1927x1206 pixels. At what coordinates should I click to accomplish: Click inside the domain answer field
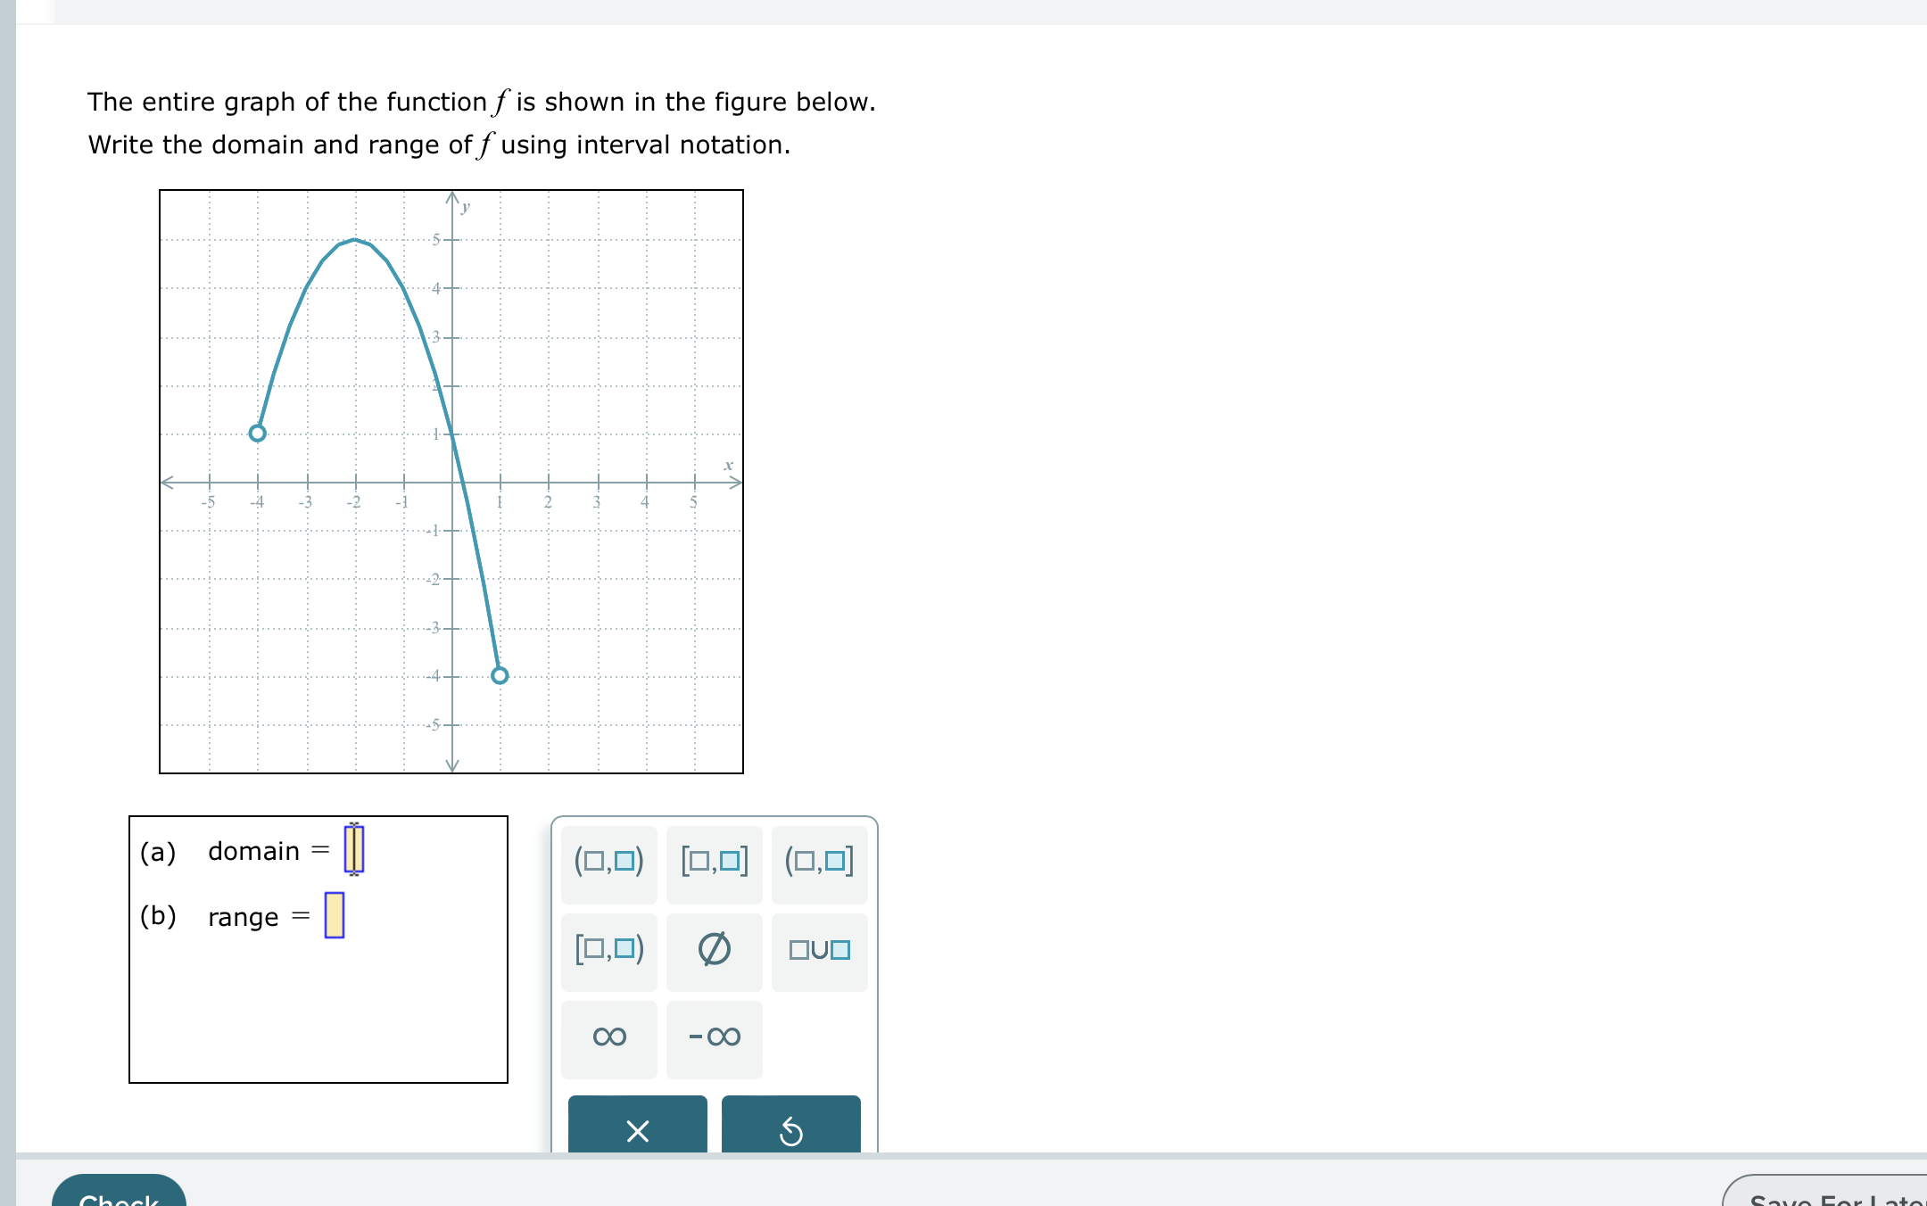354,850
